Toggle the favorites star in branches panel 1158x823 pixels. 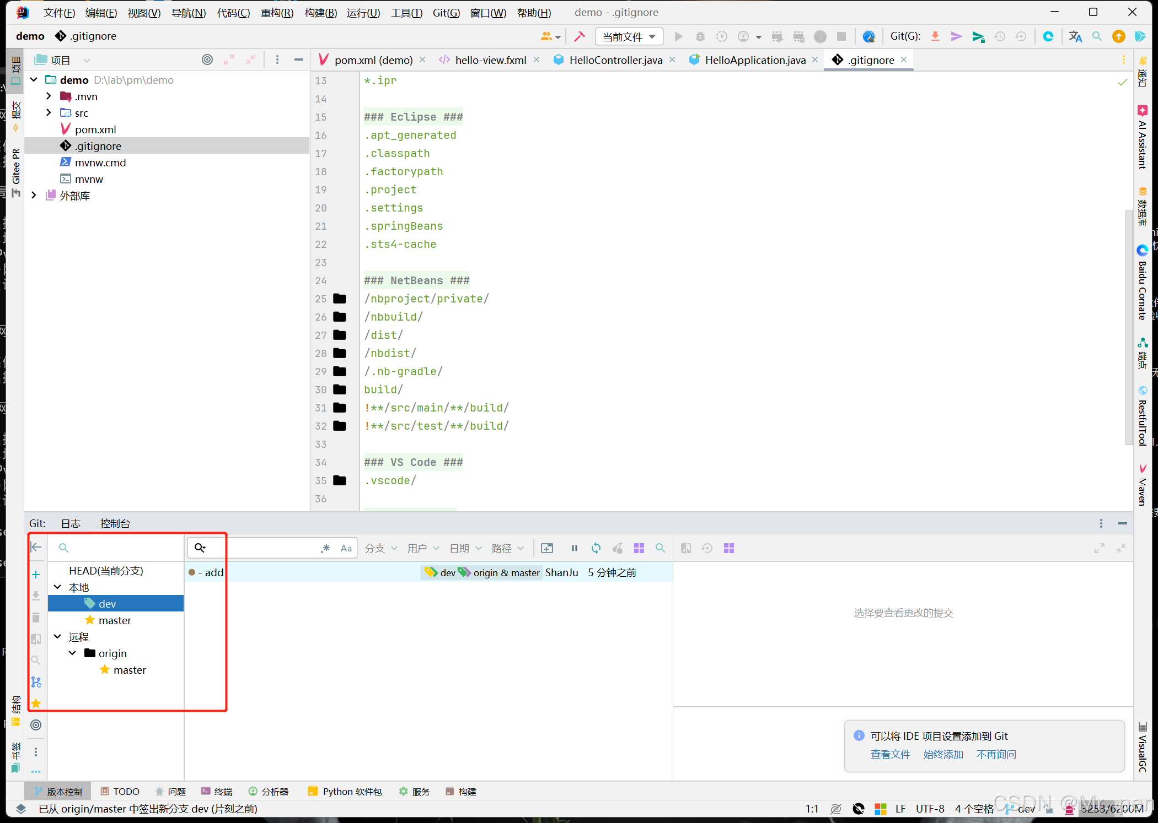(x=36, y=703)
